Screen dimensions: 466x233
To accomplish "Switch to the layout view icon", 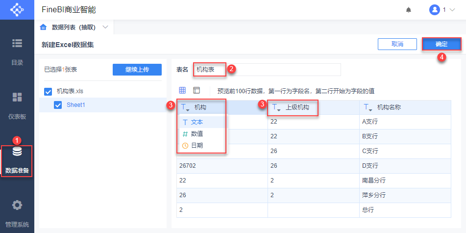I will click(x=196, y=90).
